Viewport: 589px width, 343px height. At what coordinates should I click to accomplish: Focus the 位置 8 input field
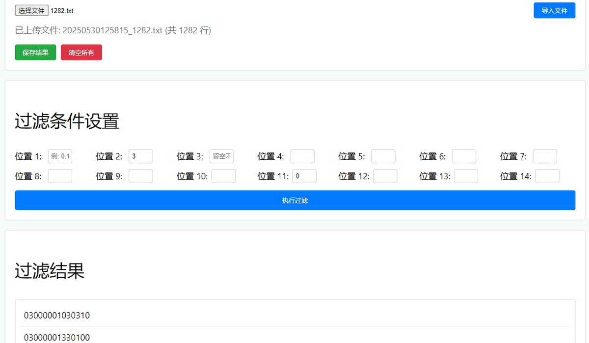coord(60,176)
